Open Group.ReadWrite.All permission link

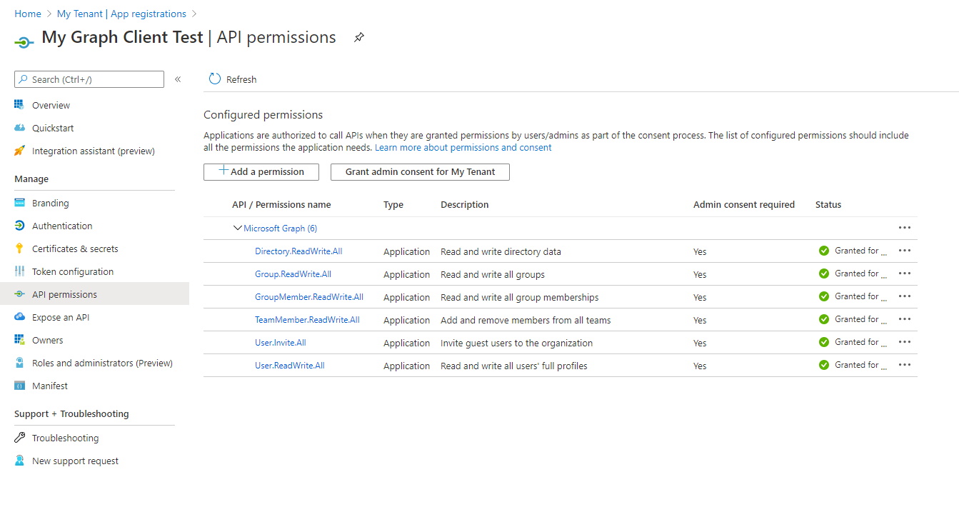pos(293,274)
